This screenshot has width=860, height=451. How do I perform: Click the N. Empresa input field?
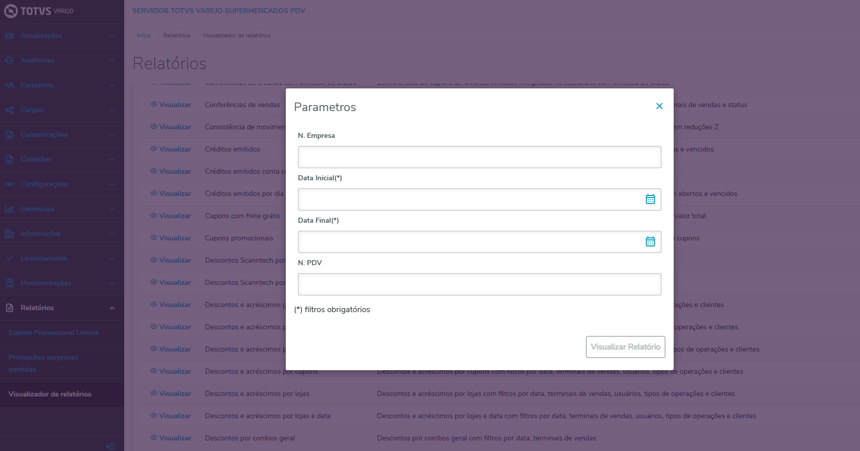(x=480, y=157)
